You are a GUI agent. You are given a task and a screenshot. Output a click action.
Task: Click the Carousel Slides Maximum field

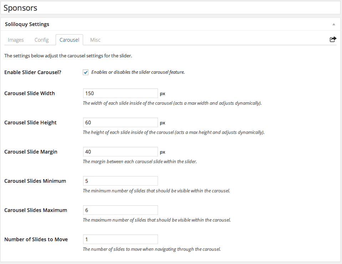pos(121,210)
